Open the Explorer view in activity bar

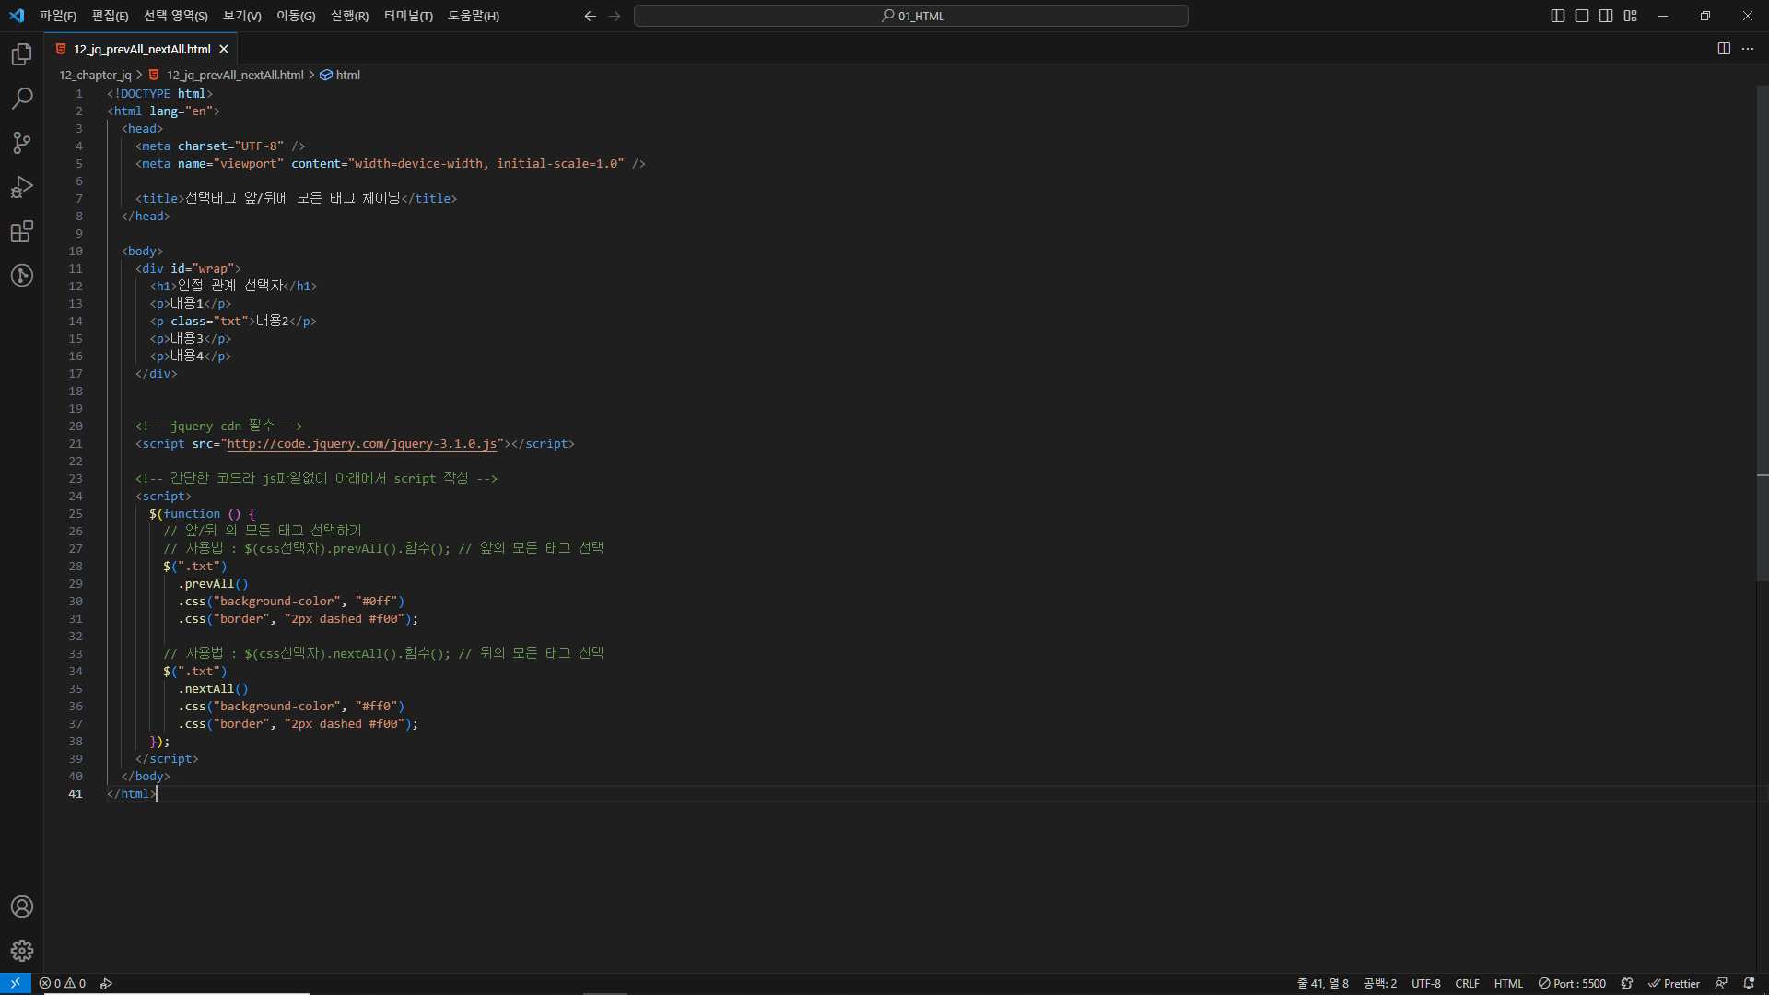[22, 54]
